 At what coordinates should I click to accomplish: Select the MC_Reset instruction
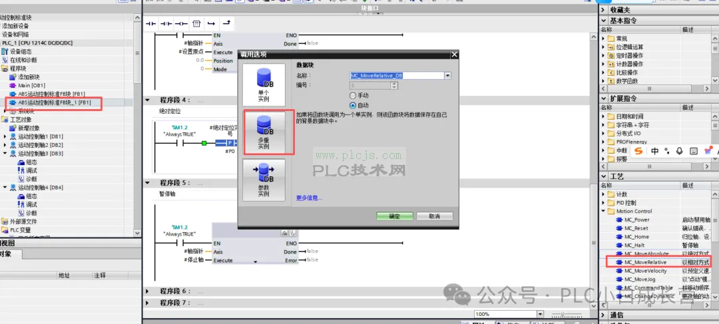636,228
